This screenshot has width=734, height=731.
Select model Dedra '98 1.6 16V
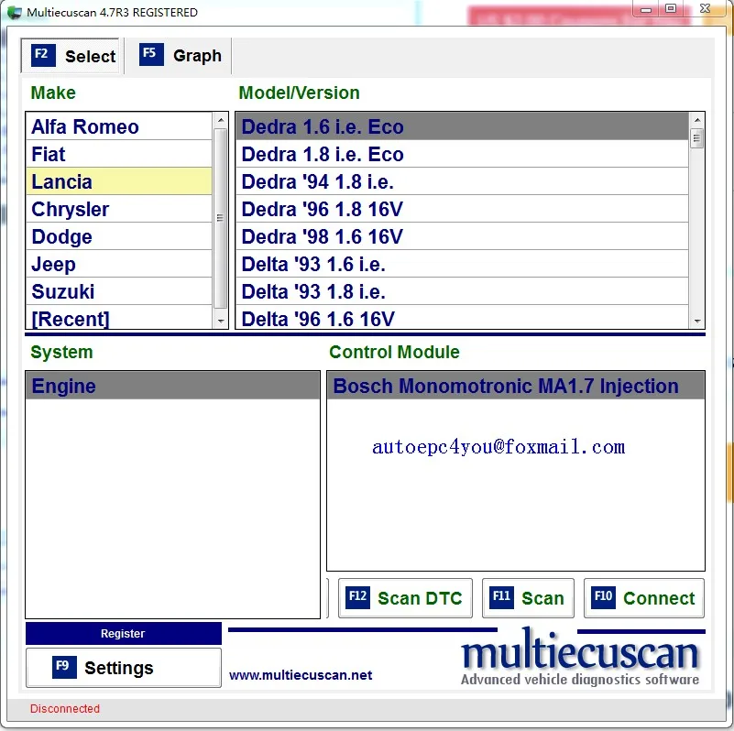coord(462,236)
